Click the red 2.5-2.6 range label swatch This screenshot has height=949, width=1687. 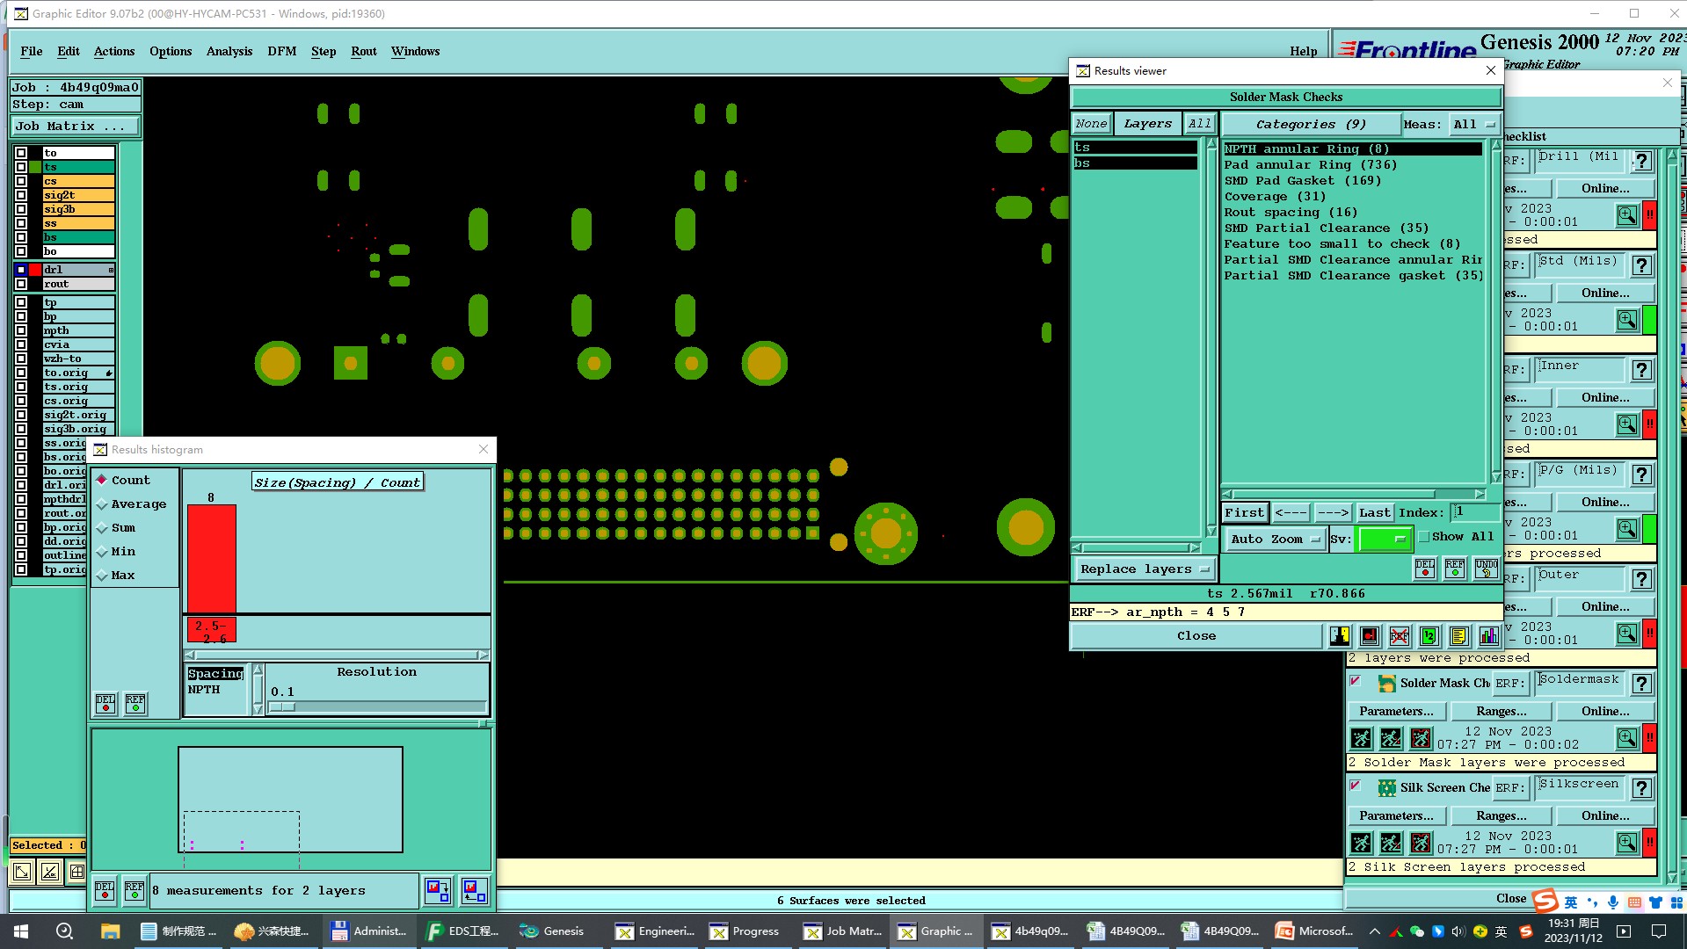pos(212,630)
